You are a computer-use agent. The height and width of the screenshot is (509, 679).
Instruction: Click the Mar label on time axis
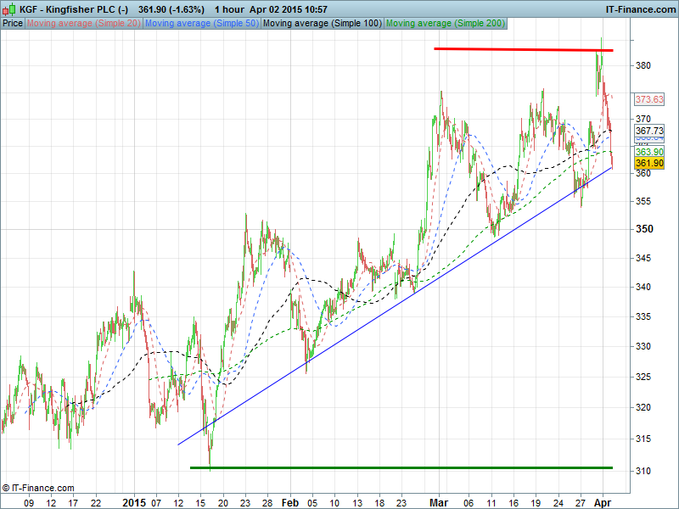pos(438,502)
